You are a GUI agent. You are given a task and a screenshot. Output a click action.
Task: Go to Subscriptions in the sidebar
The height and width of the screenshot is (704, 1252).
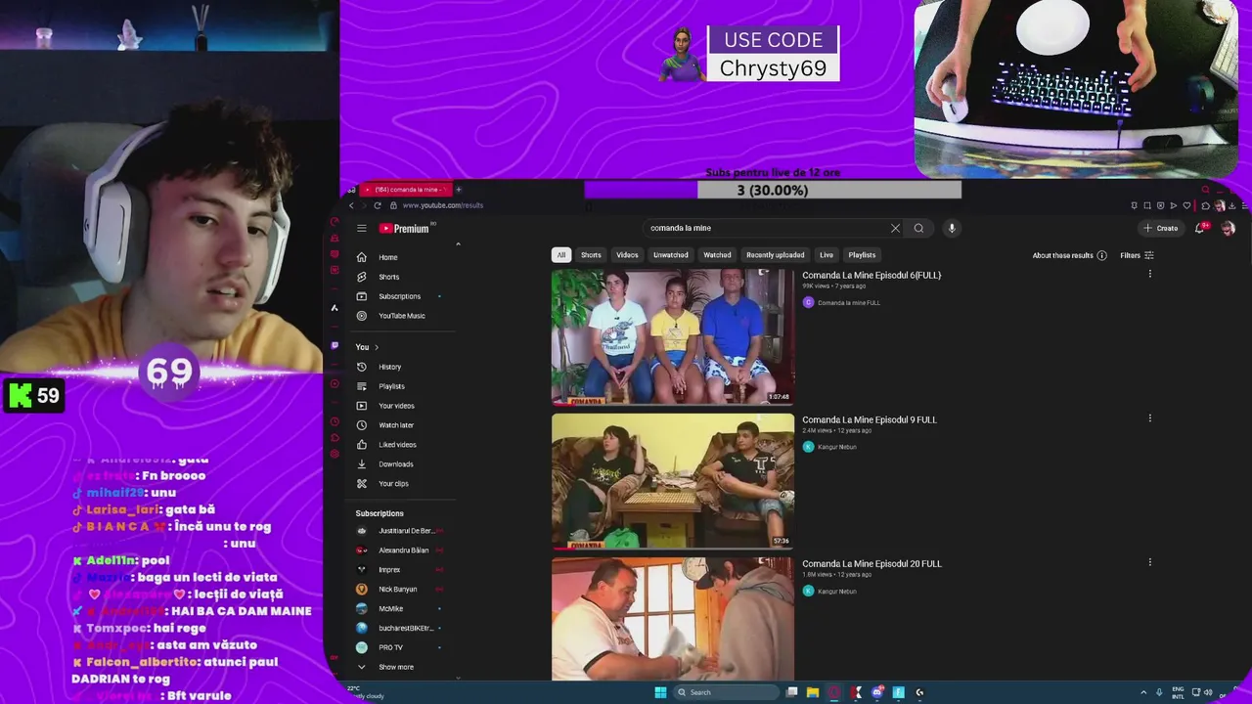[x=399, y=296]
